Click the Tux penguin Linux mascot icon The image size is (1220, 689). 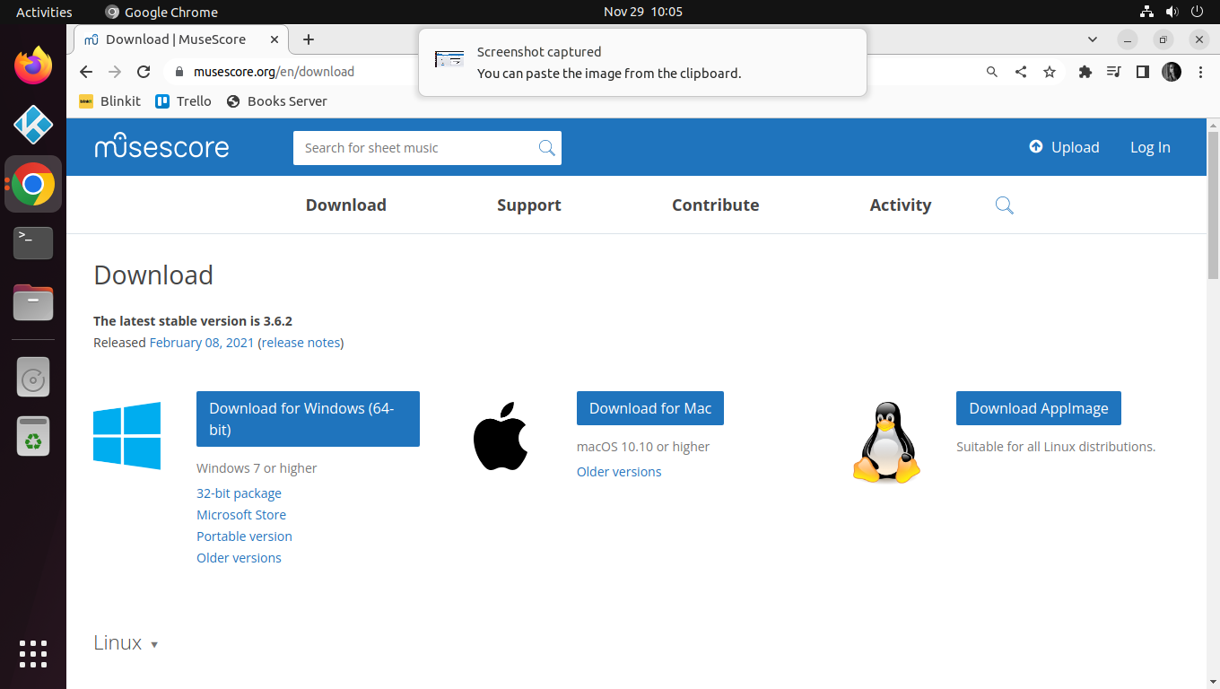tap(886, 440)
